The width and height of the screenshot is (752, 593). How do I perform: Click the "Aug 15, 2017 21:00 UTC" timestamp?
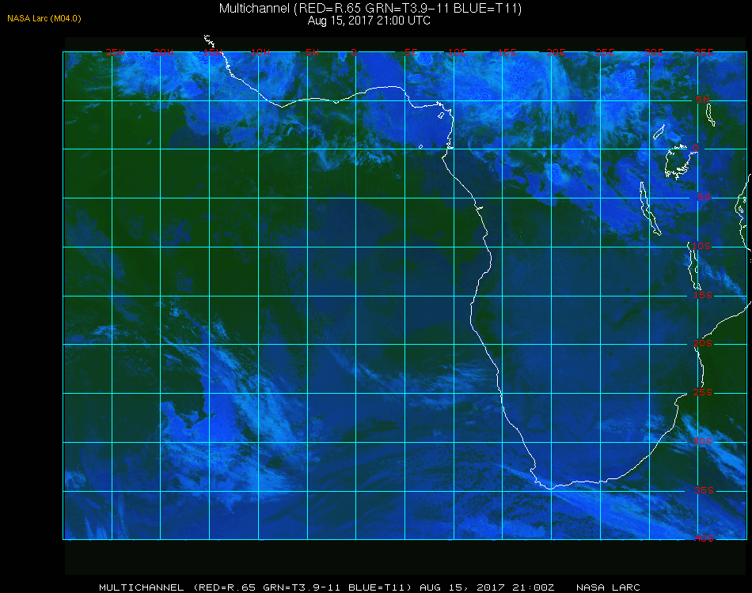point(369,21)
